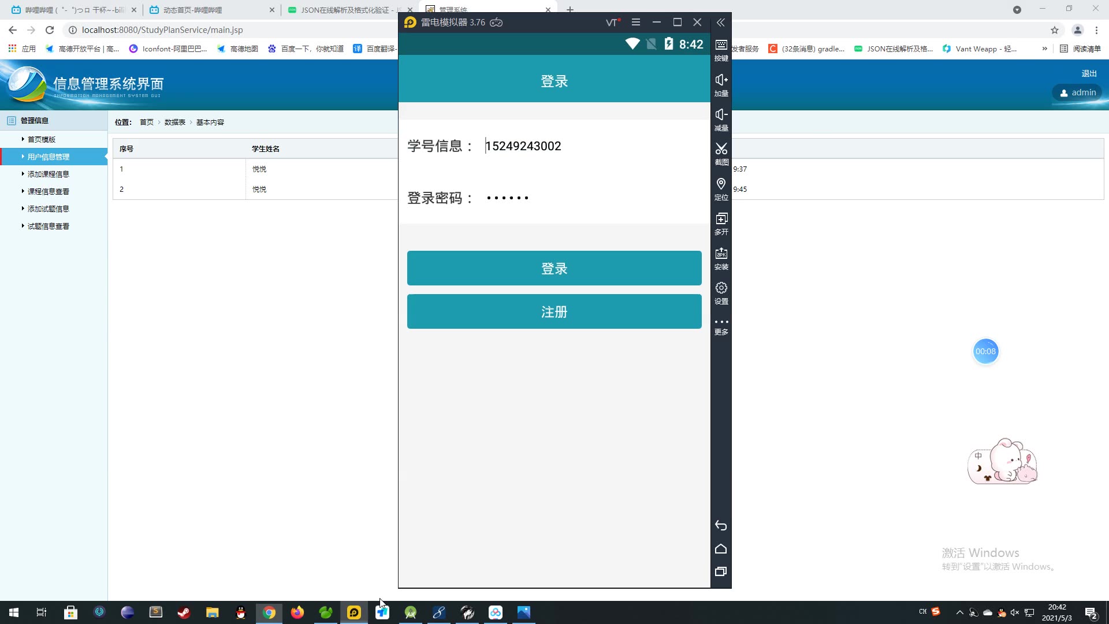This screenshot has height=624, width=1109.
Task: Open the multi-instance (多开) manager
Action: point(721,224)
